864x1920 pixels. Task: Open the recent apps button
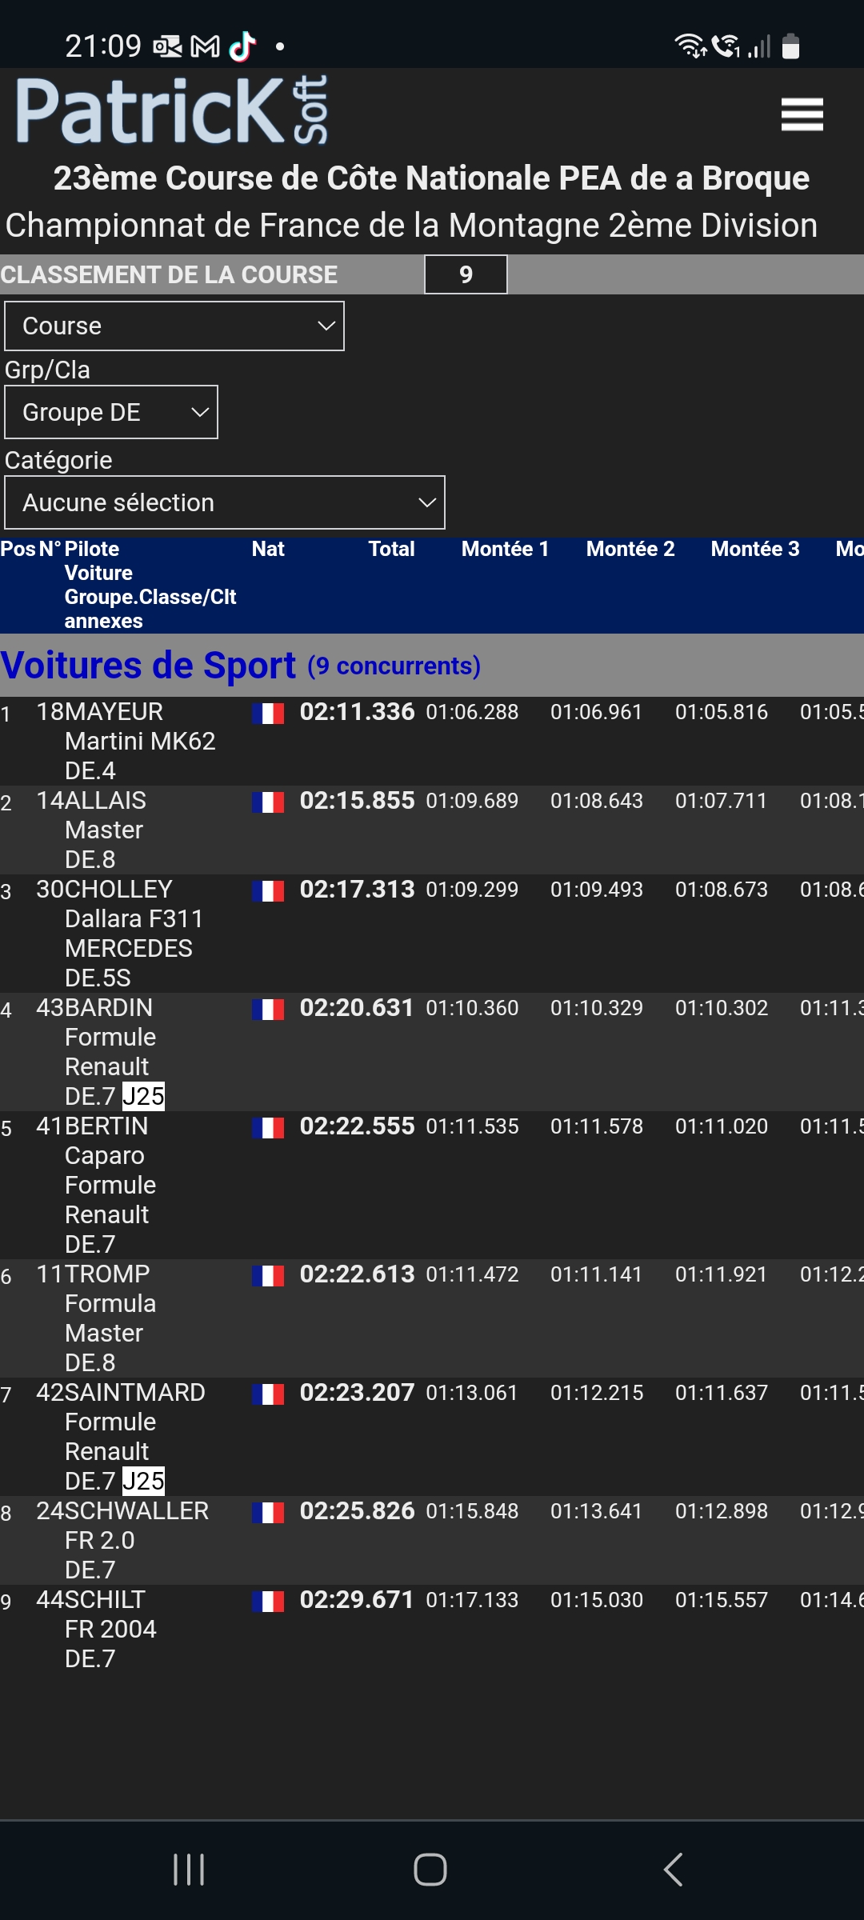pyautogui.click(x=189, y=1870)
